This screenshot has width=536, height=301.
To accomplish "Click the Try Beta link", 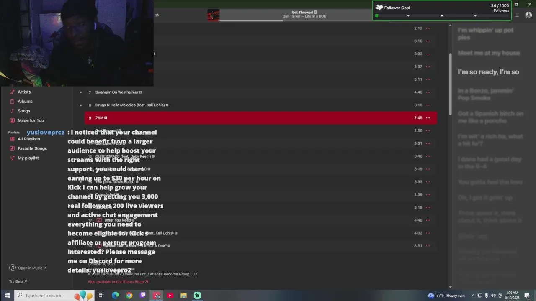I will coord(18,281).
